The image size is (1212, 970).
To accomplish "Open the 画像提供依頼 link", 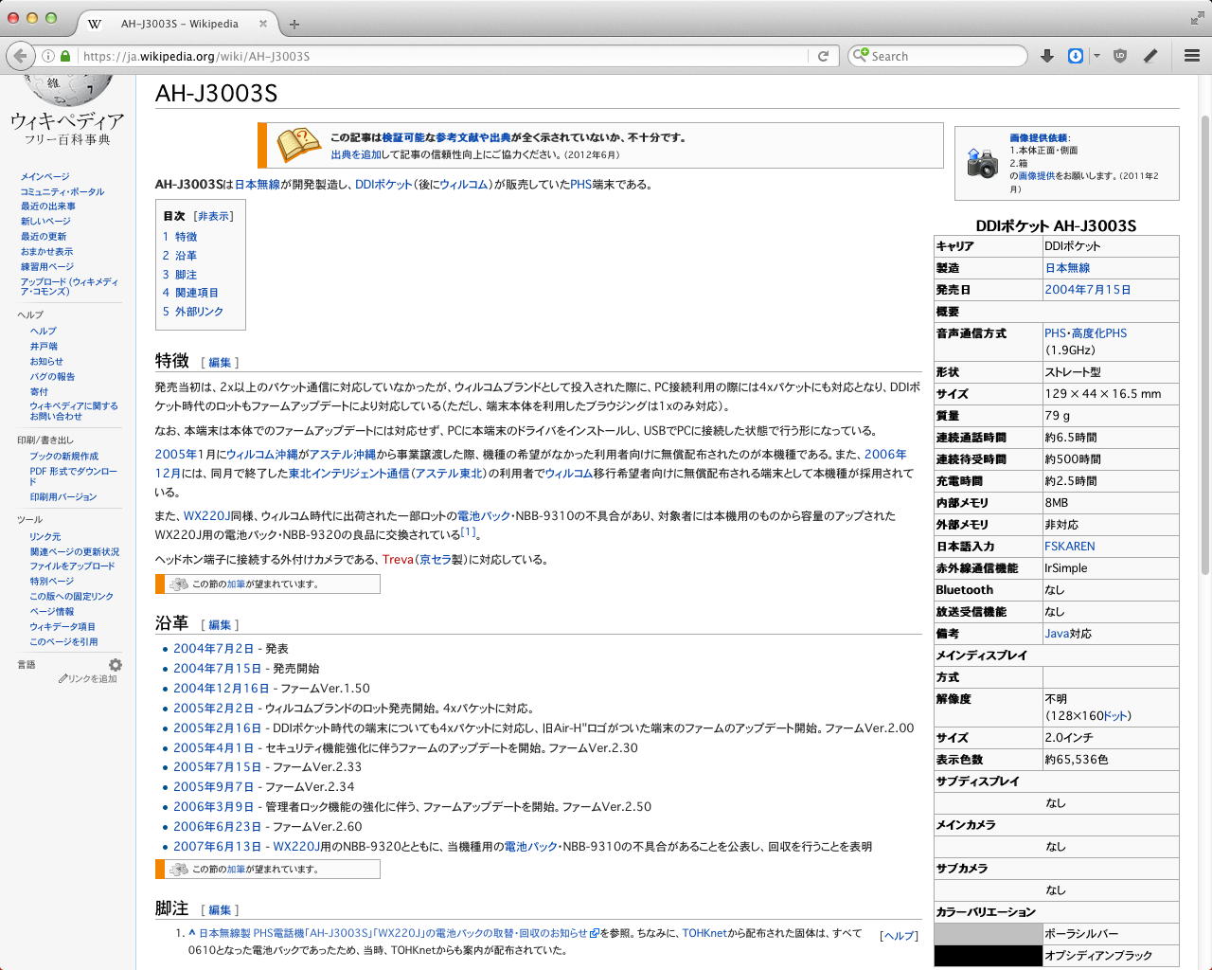I will click(1038, 138).
